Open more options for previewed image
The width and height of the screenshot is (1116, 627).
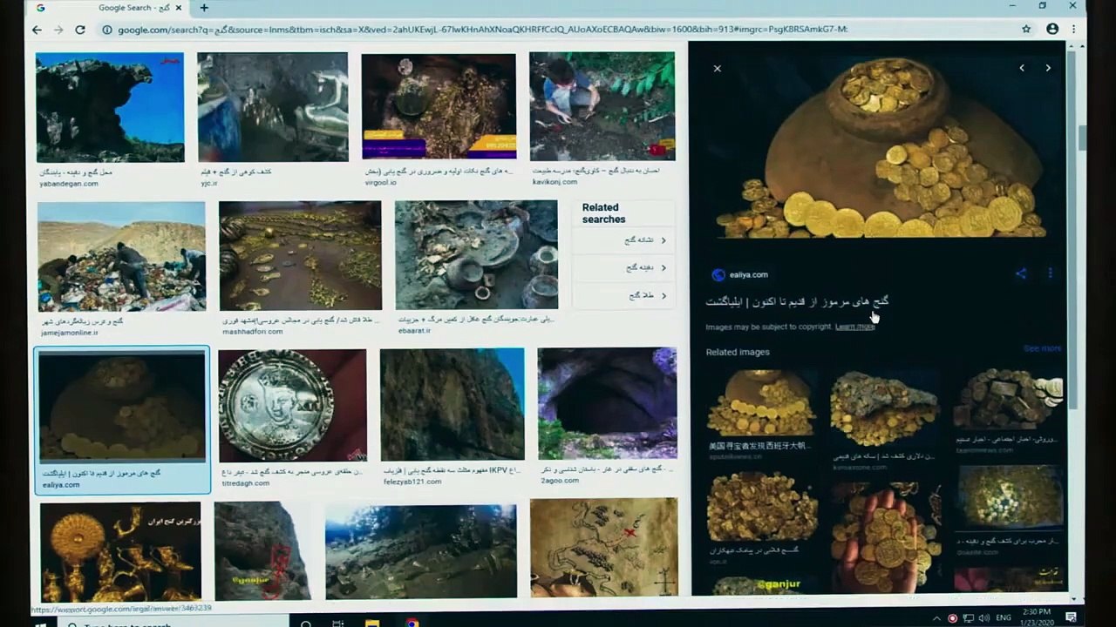pyautogui.click(x=1050, y=273)
